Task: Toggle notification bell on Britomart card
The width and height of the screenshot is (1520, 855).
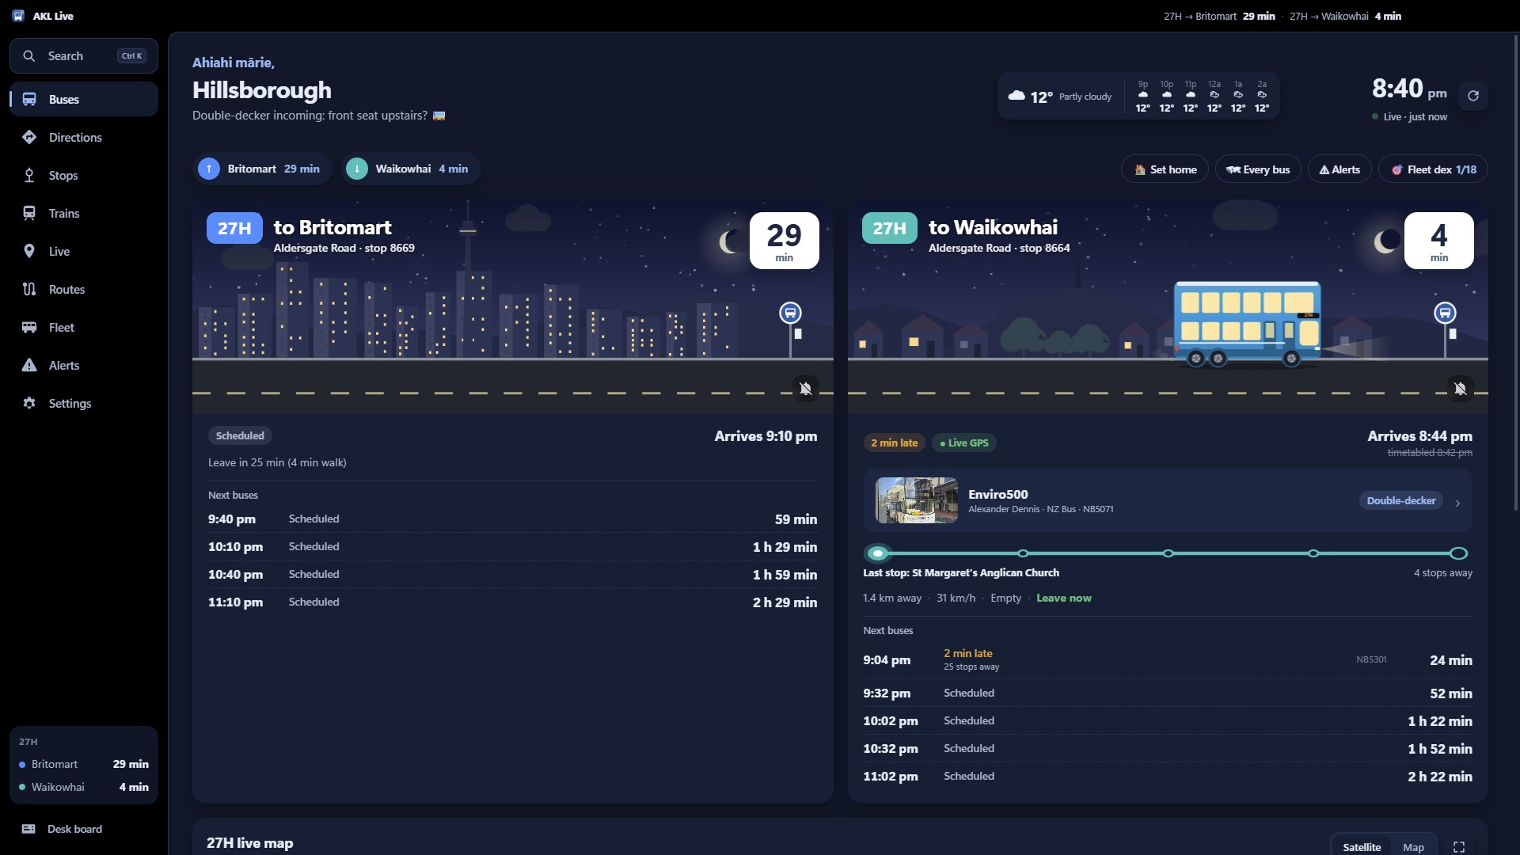Action: point(805,389)
